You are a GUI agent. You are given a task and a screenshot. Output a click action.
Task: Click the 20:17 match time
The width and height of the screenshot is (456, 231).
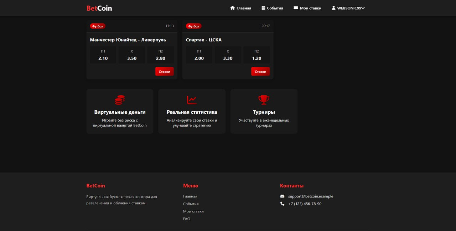click(266, 26)
